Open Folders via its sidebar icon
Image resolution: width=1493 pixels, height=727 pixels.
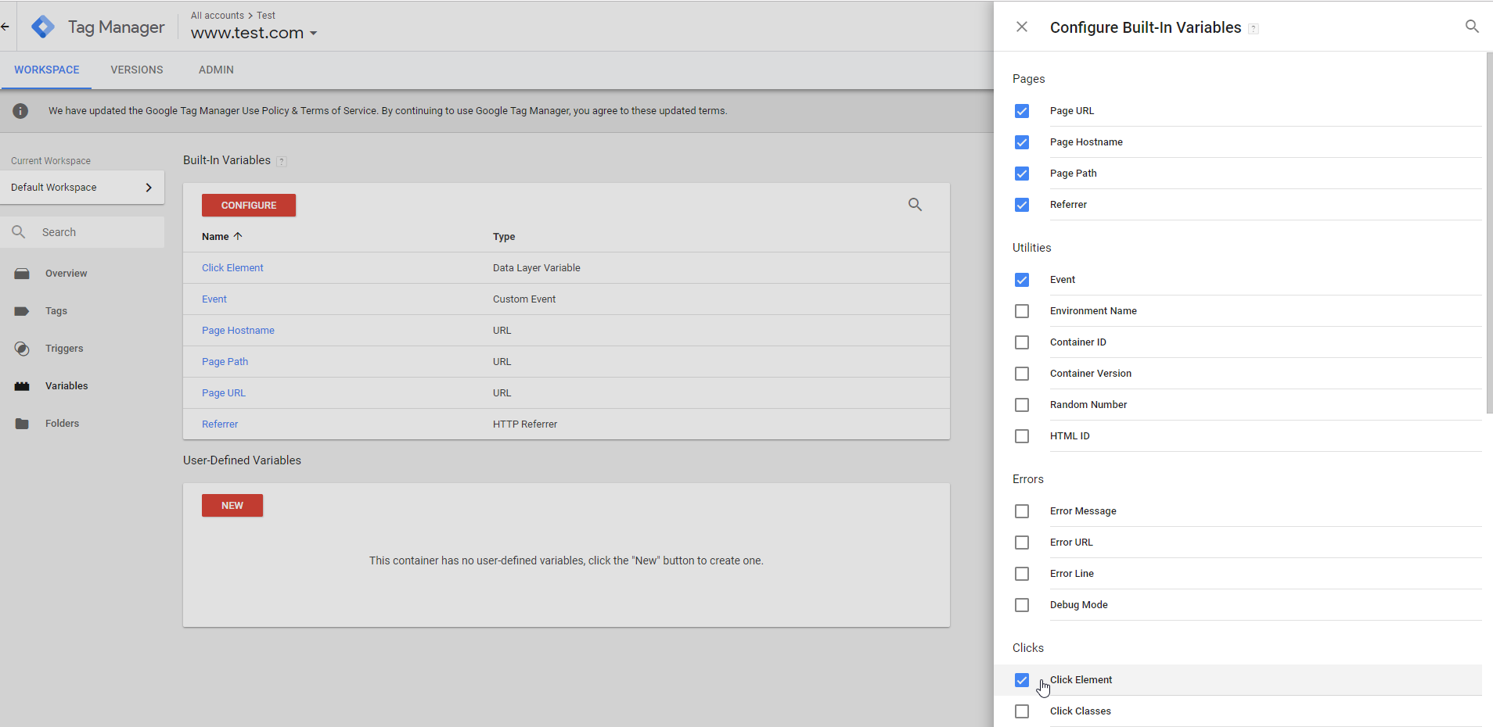pos(22,424)
